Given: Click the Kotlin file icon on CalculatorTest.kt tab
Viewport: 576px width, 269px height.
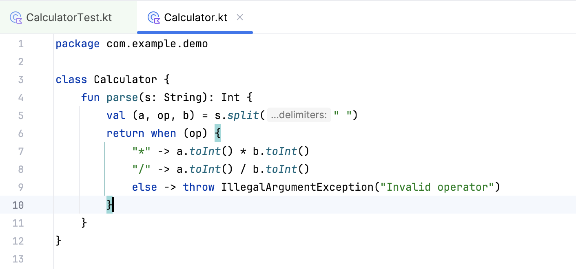Looking at the screenshot, I should tap(16, 17).
